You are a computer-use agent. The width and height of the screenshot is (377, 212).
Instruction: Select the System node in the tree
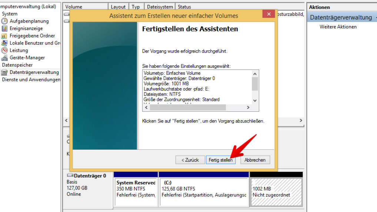point(10,14)
